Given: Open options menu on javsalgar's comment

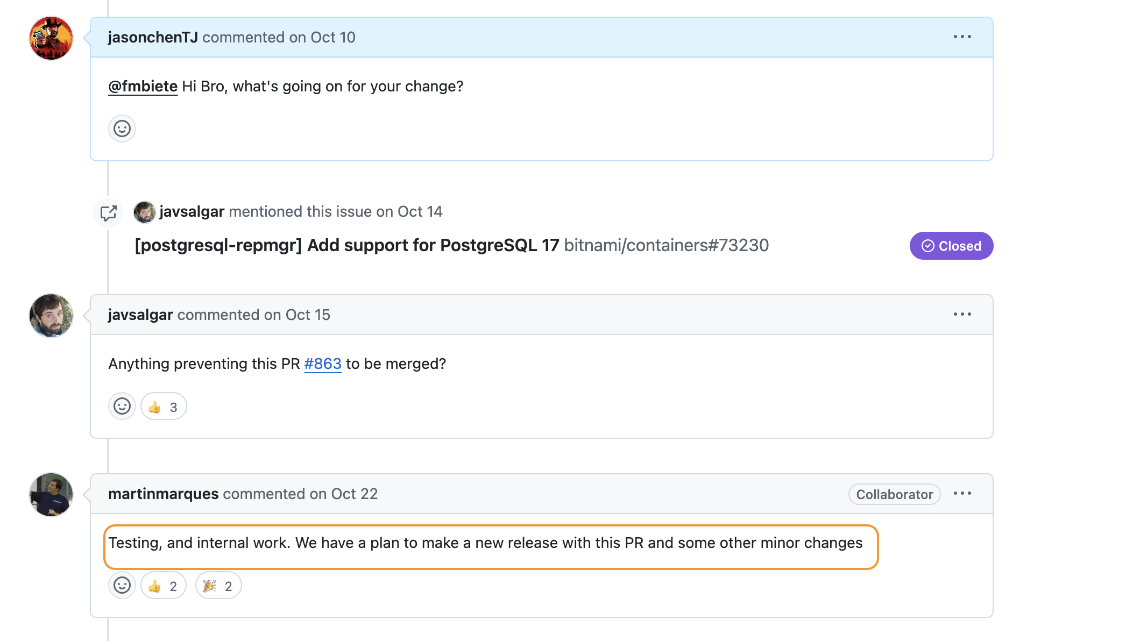Looking at the screenshot, I should pyautogui.click(x=962, y=315).
